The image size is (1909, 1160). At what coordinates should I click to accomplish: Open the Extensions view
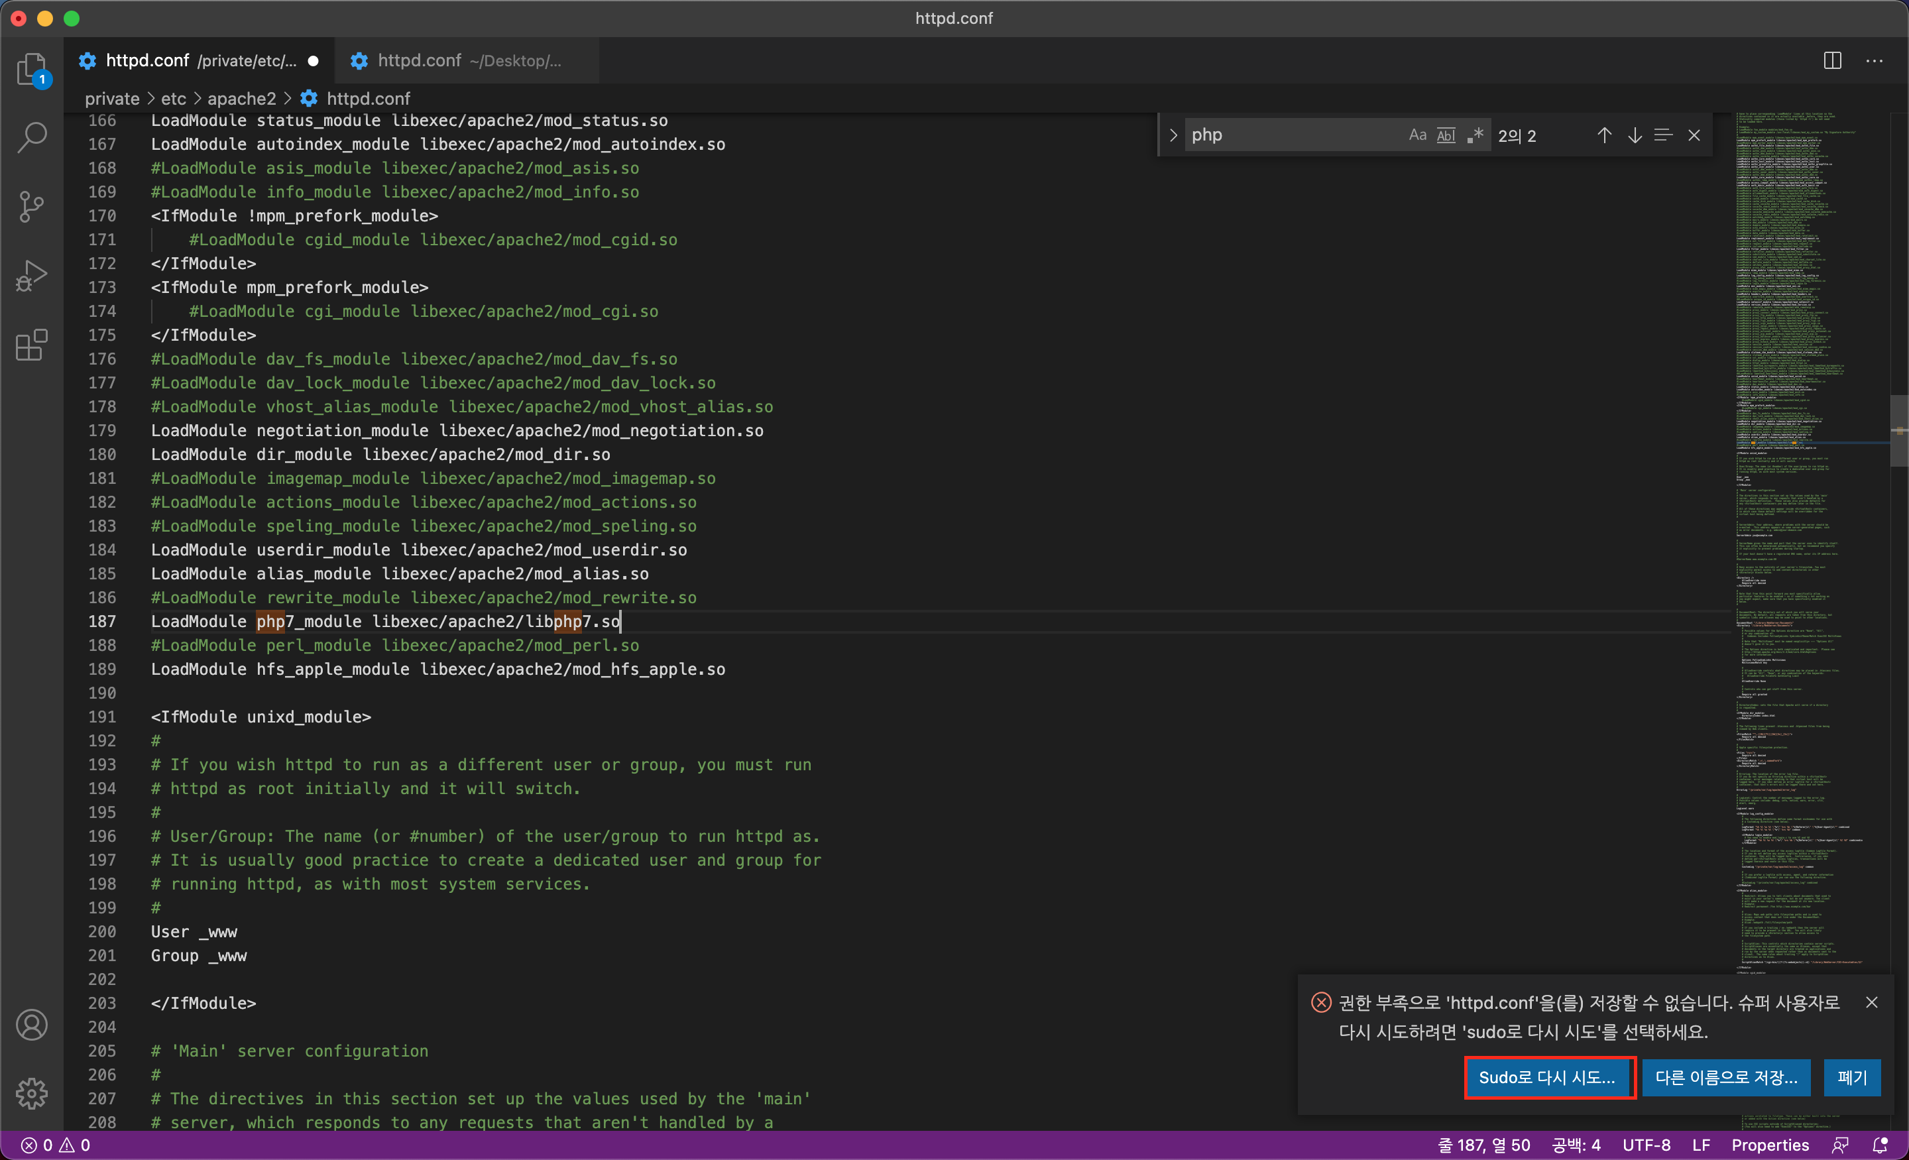[x=32, y=345]
